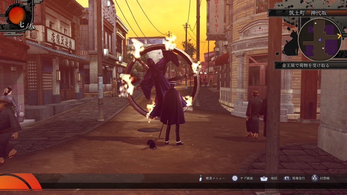Click the small black cat on the street

point(152,144)
